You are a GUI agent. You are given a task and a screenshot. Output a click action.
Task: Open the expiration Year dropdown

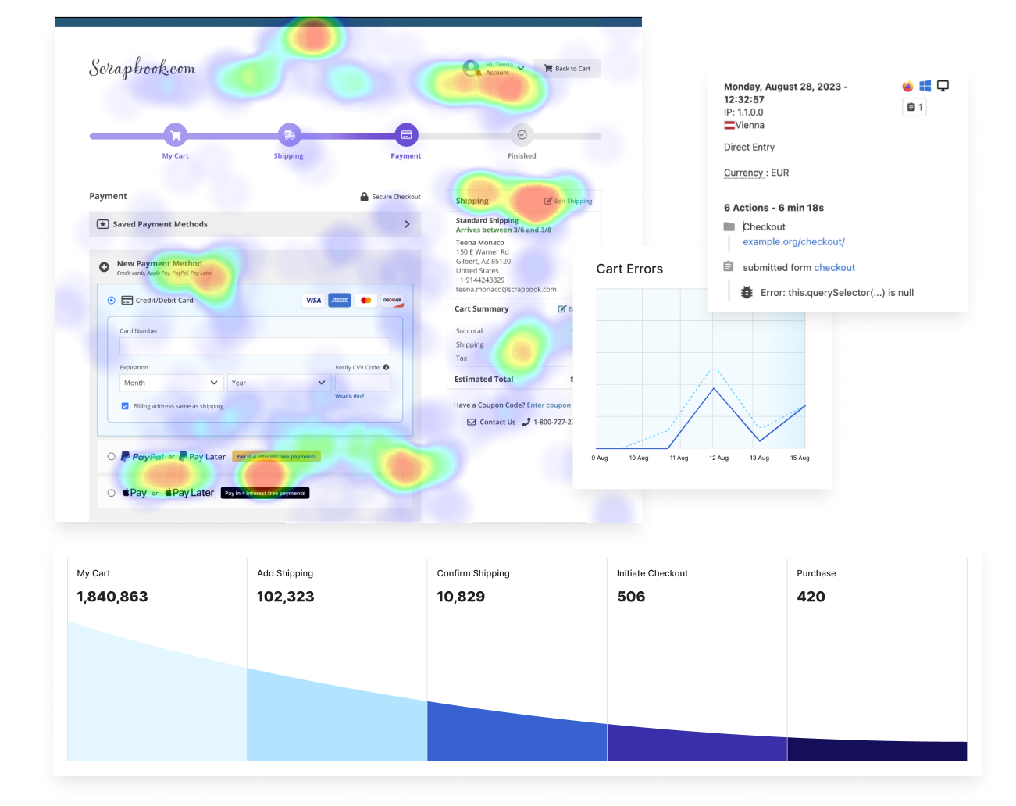click(280, 383)
